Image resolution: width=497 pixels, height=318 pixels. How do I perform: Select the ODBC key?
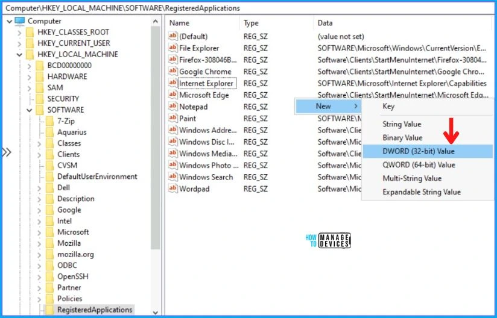[67, 266]
